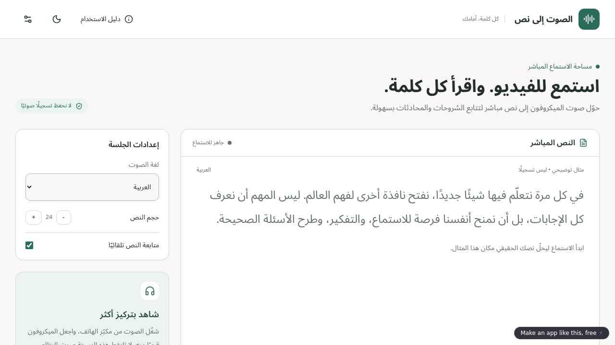
Task: Toggle the متابعة النص تلقائيًا checkbox
Action: tap(29, 245)
